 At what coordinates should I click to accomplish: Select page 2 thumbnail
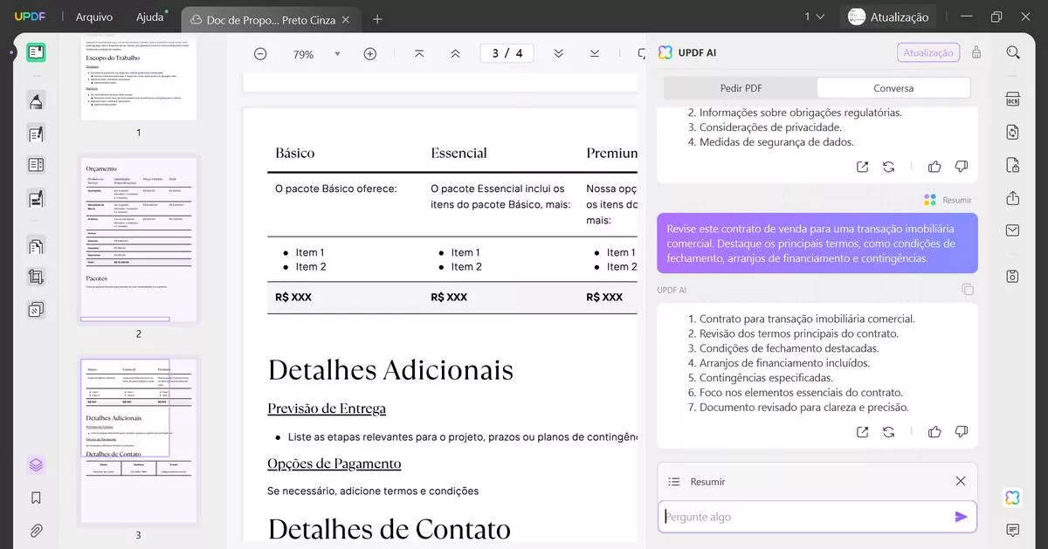point(138,240)
